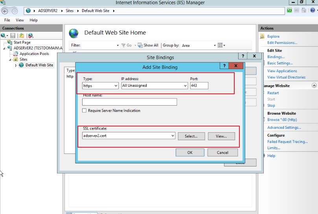This screenshot has width=318, height=214.
Task: Click the Back navigation arrow
Action: [x=5, y=11]
